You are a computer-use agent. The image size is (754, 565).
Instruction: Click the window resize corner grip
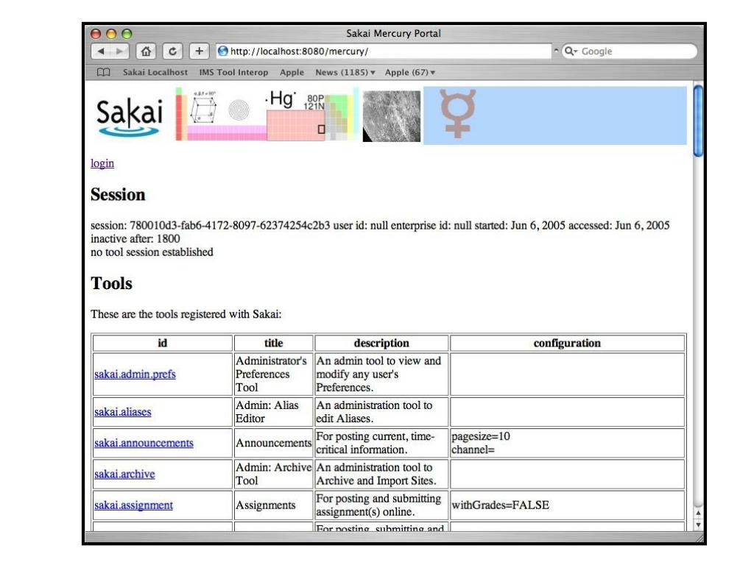(x=698, y=538)
